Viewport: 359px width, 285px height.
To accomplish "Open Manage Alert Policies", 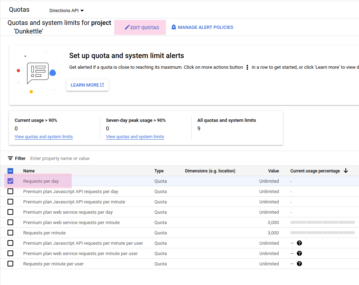I will point(205,27).
